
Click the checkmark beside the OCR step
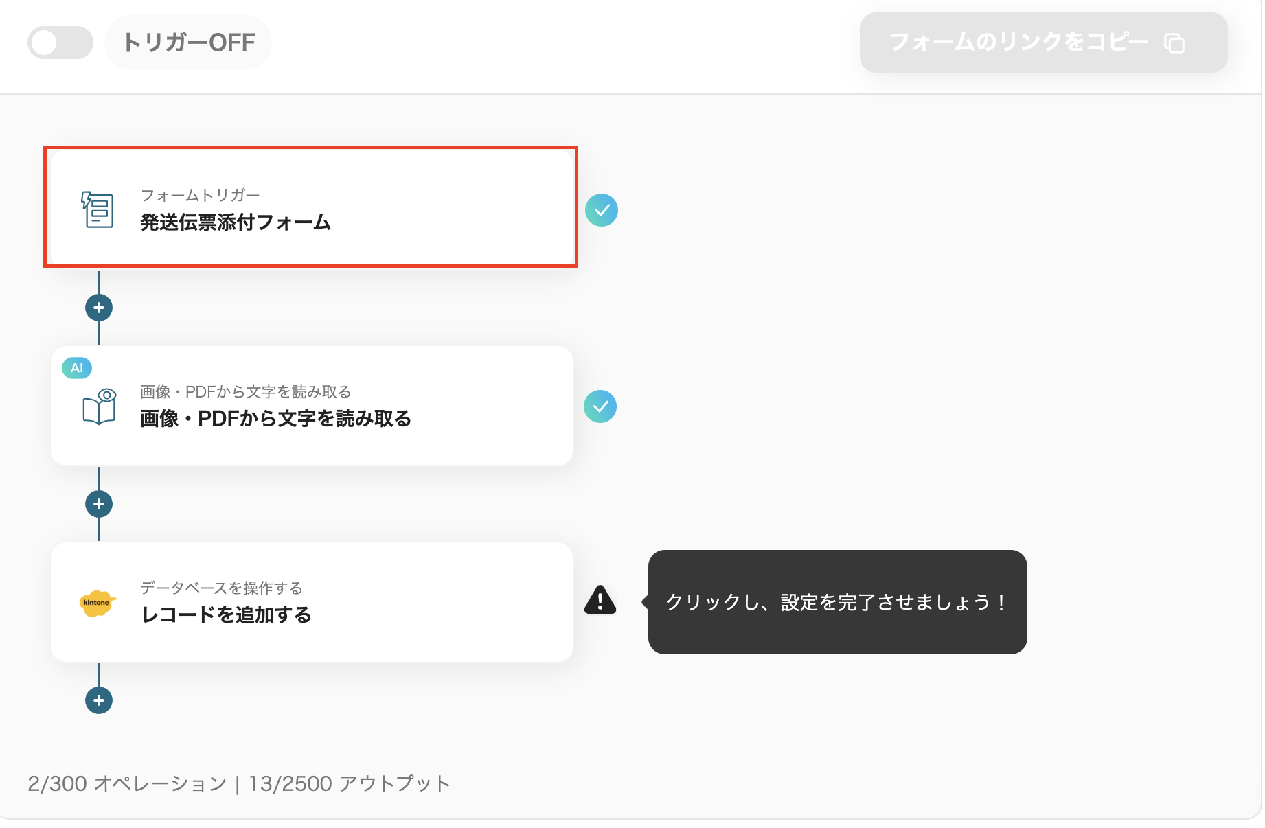coord(600,406)
